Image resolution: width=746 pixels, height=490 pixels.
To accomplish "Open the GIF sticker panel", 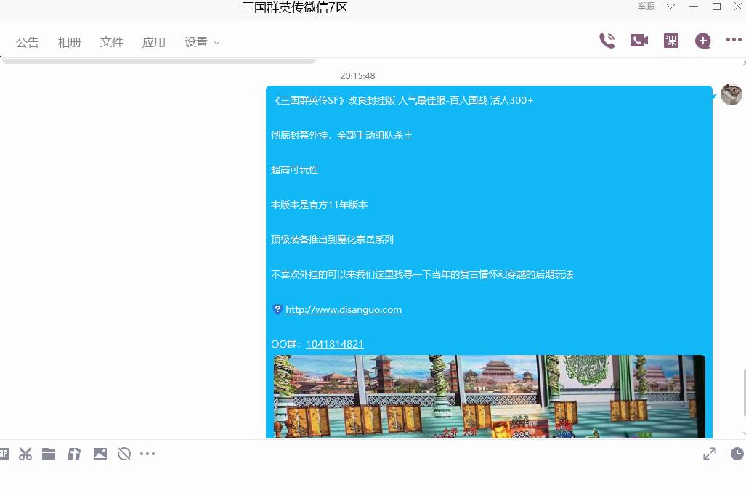I will pos(4,454).
